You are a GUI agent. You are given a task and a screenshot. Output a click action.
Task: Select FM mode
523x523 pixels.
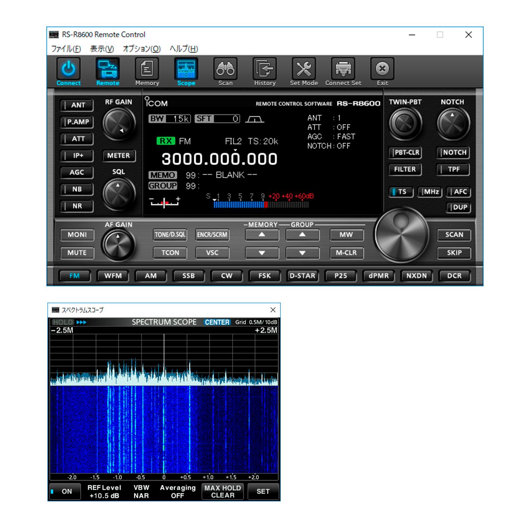74,276
